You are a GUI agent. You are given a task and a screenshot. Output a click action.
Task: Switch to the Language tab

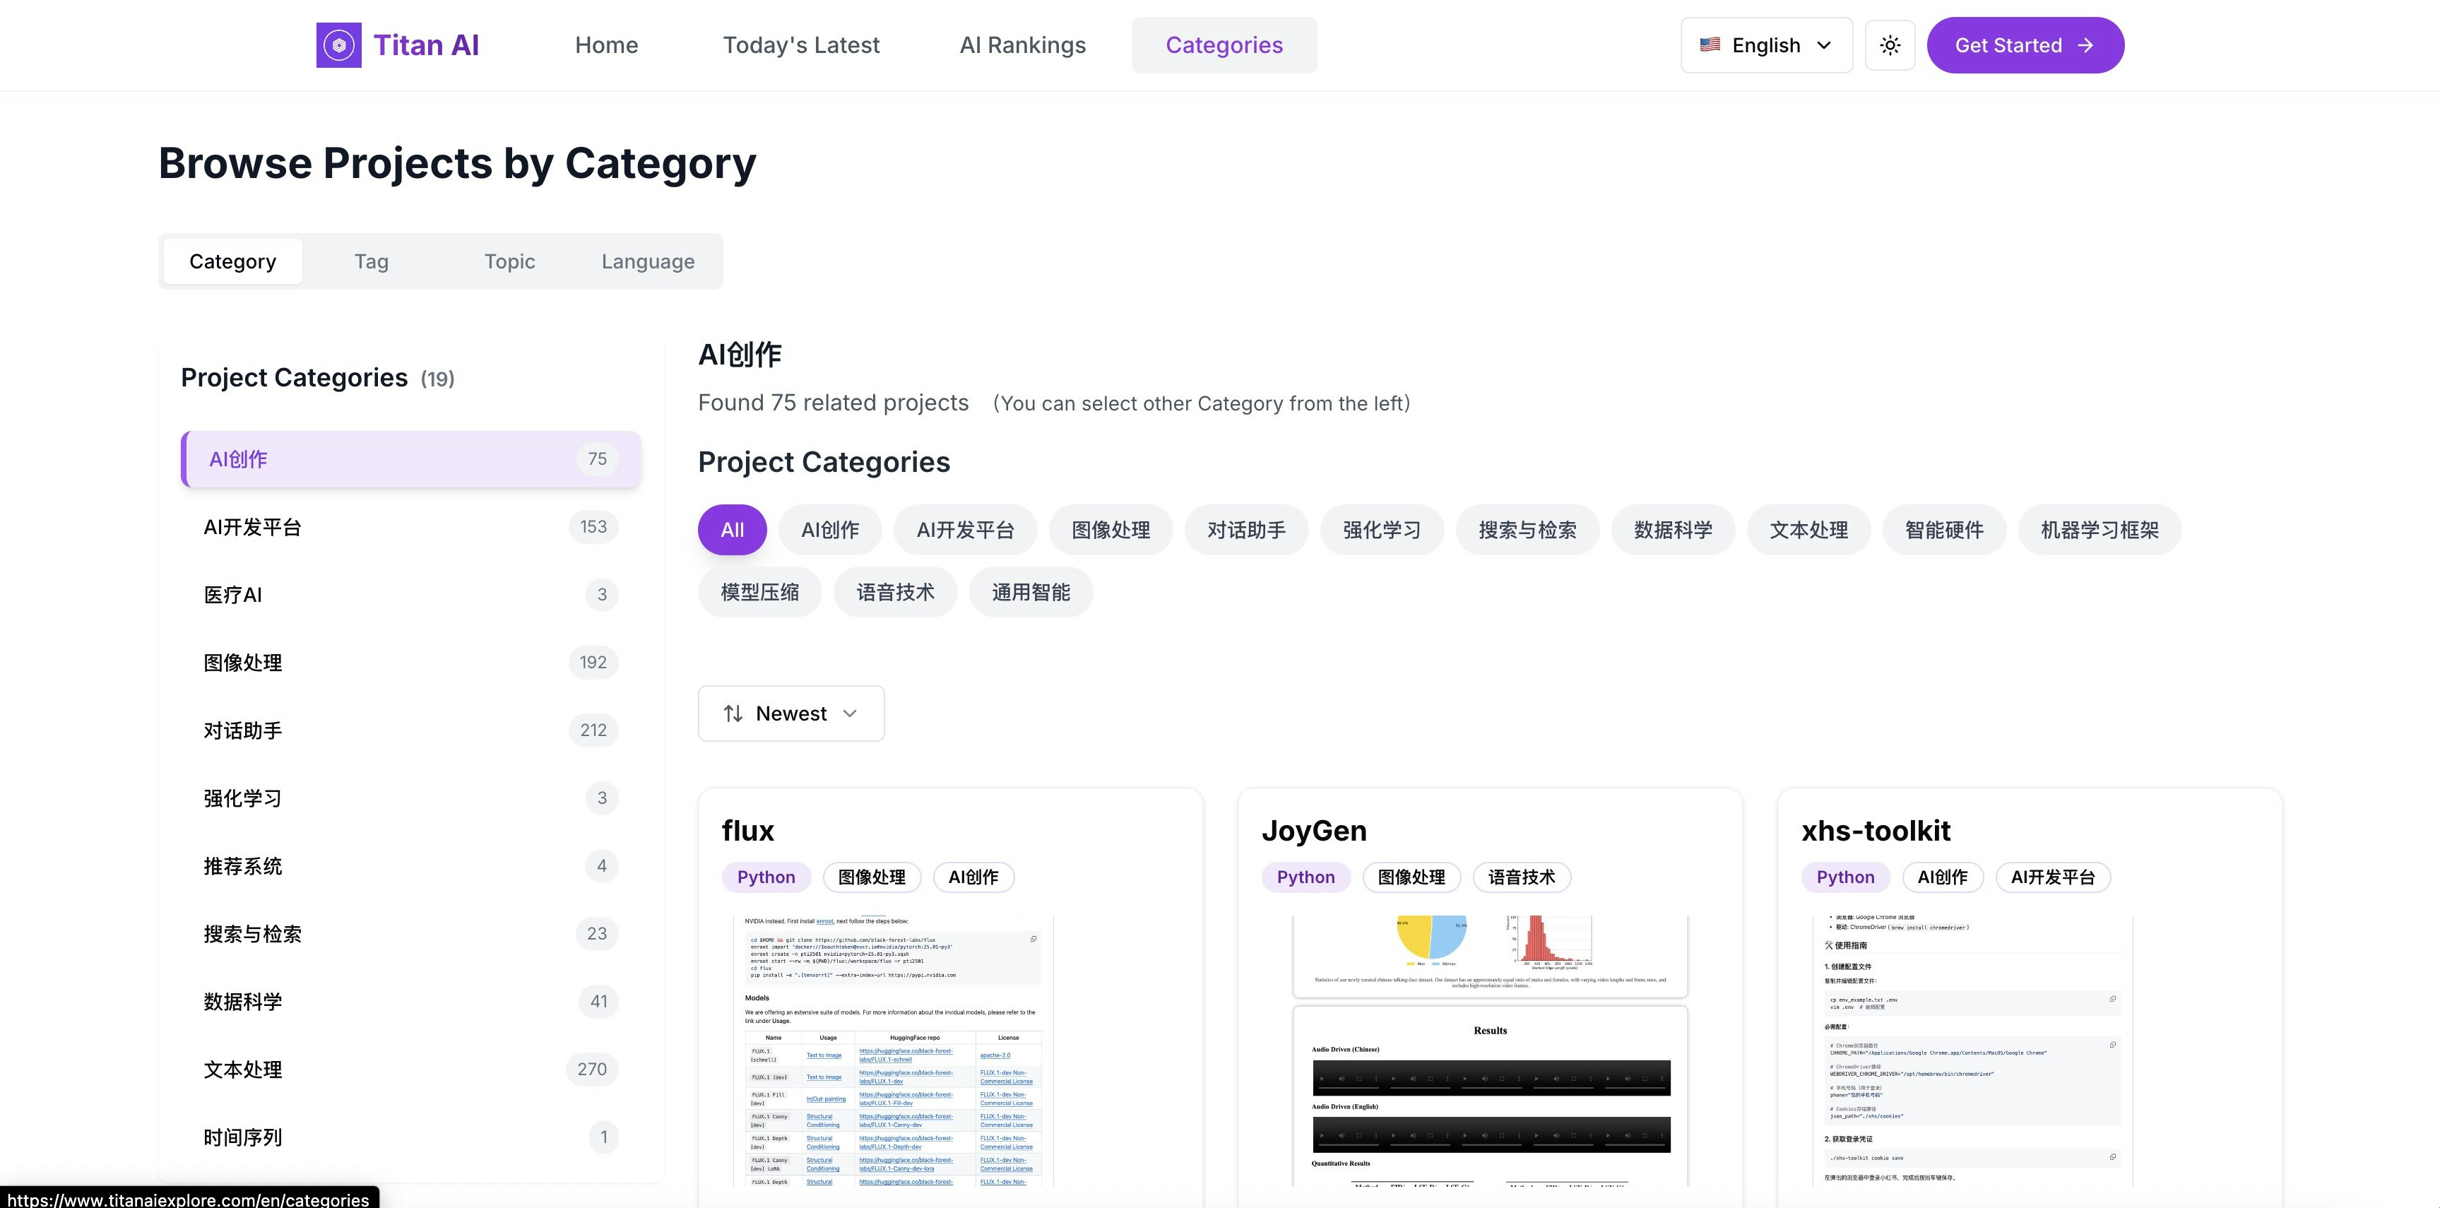point(648,261)
